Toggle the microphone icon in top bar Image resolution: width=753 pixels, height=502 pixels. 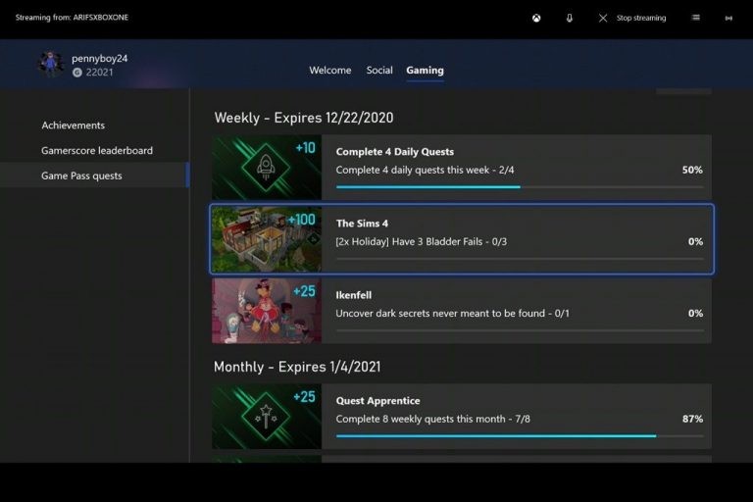pos(569,18)
